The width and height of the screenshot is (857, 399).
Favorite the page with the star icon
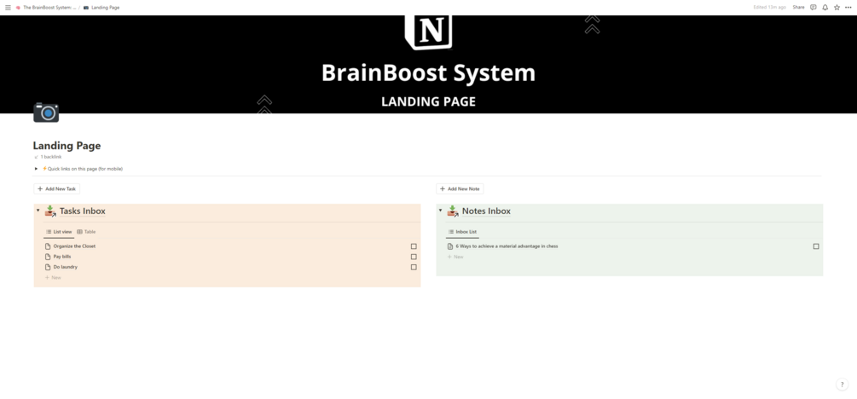click(x=837, y=8)
